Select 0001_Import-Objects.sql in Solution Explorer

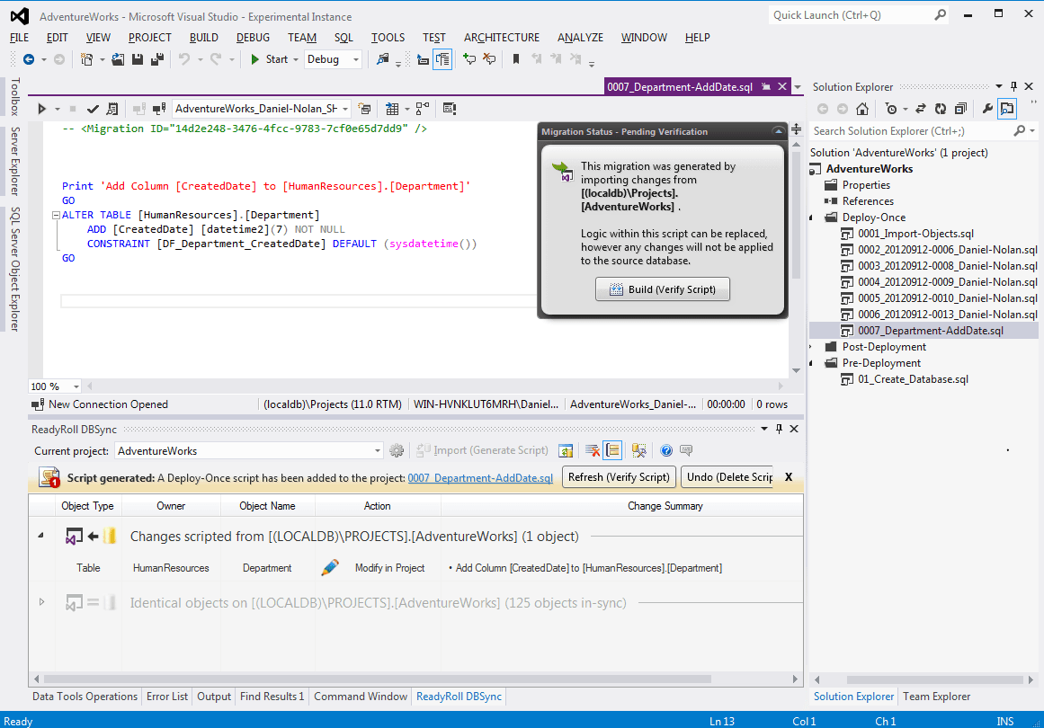(915, 234)
